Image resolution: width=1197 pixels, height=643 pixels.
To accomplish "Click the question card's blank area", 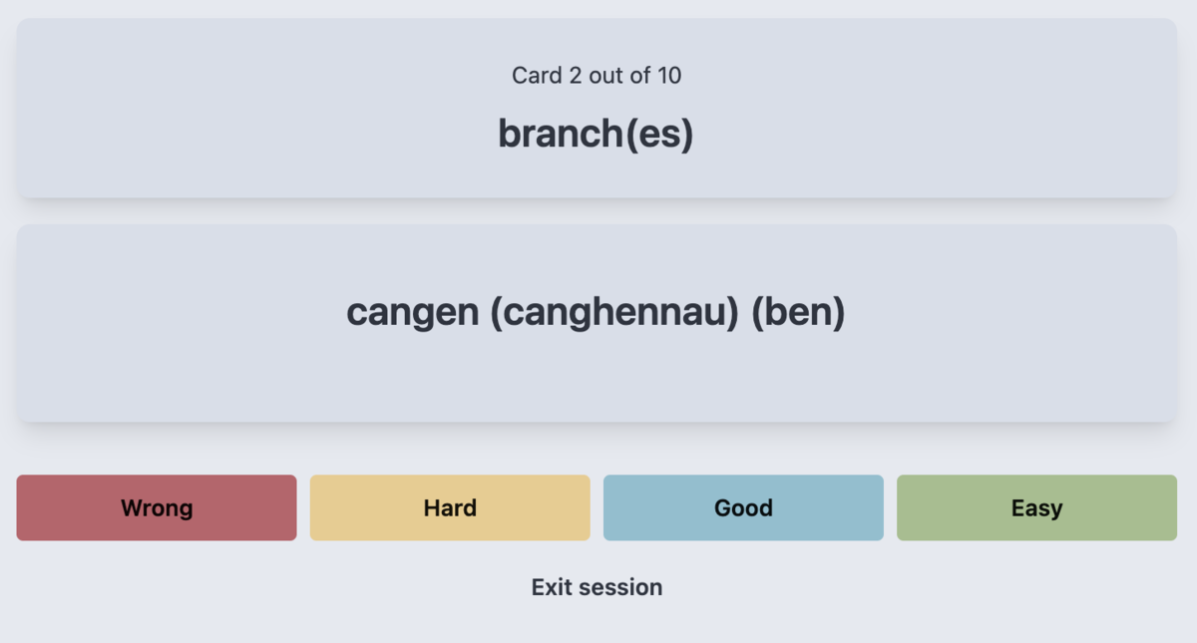I will coord(199,110).
